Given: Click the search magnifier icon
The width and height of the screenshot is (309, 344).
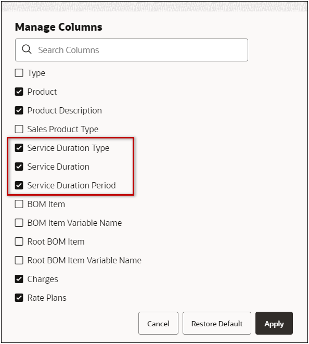Looking at the screenshot, I should point(27,49).
